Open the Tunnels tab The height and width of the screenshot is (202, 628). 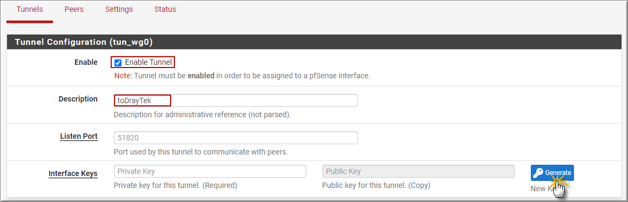click(x=30, y=9)
